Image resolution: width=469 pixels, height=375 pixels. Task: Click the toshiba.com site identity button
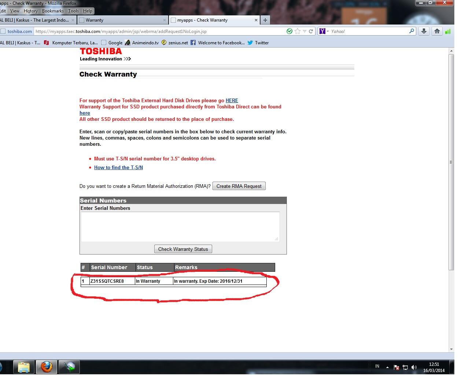tap(16, 31)
